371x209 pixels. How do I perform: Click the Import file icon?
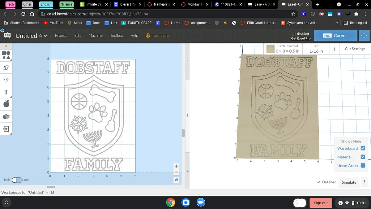[x=6, y=128]
